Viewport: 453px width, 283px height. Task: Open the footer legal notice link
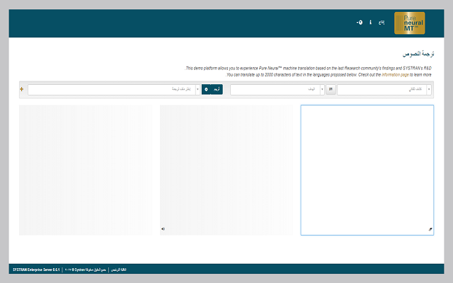(x=117, y=270)
